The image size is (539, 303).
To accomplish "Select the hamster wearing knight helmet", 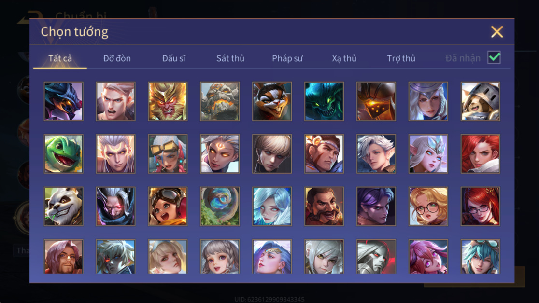I will (x=481, y=101).
